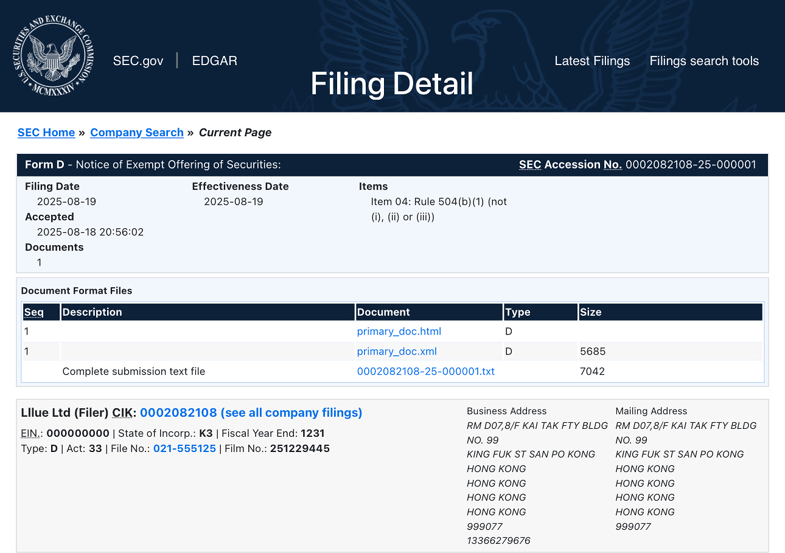Navigate to SEC Home breadcrumb
Viewport: 785px width, 553px height.
pyautogui.click(x=46, y=133)
